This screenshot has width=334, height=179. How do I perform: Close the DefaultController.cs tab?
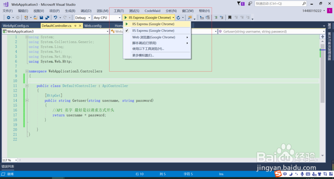point(80,26)
